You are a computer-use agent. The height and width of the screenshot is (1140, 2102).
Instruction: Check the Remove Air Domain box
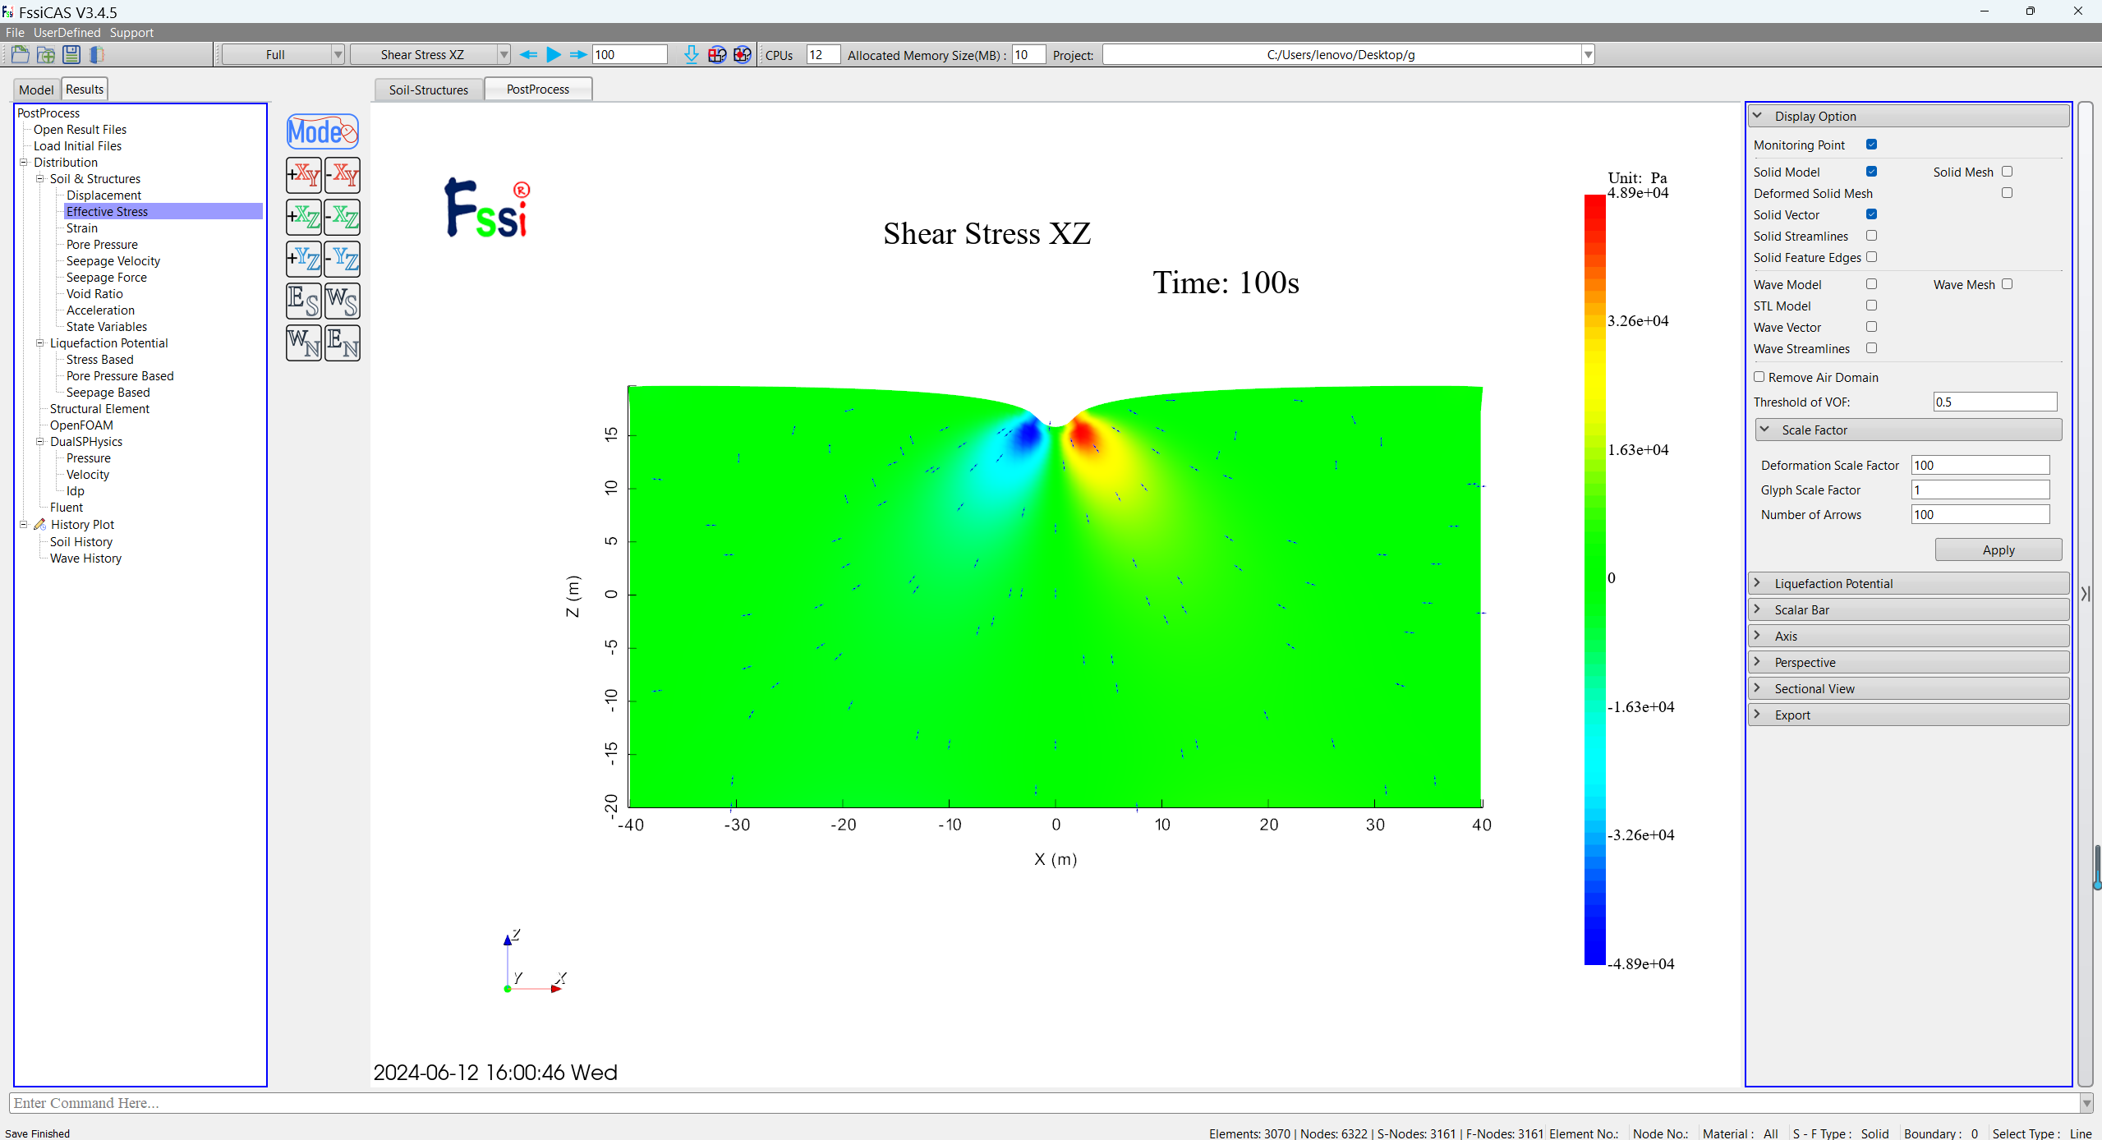coord(1759,377)
